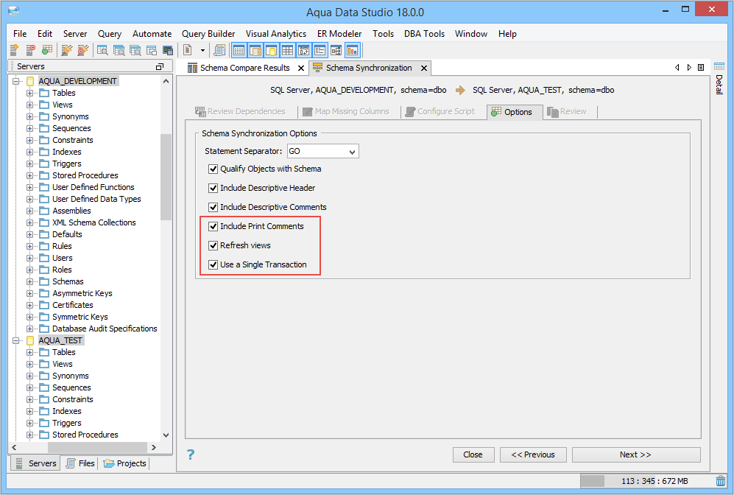Switch to the Projects bottom tab

(124, 463)
